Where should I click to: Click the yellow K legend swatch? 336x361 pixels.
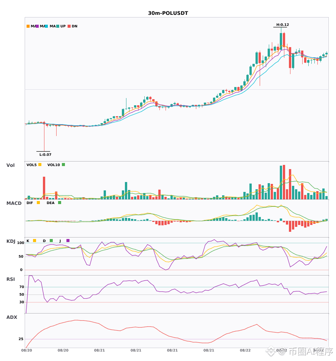(35, 241)
